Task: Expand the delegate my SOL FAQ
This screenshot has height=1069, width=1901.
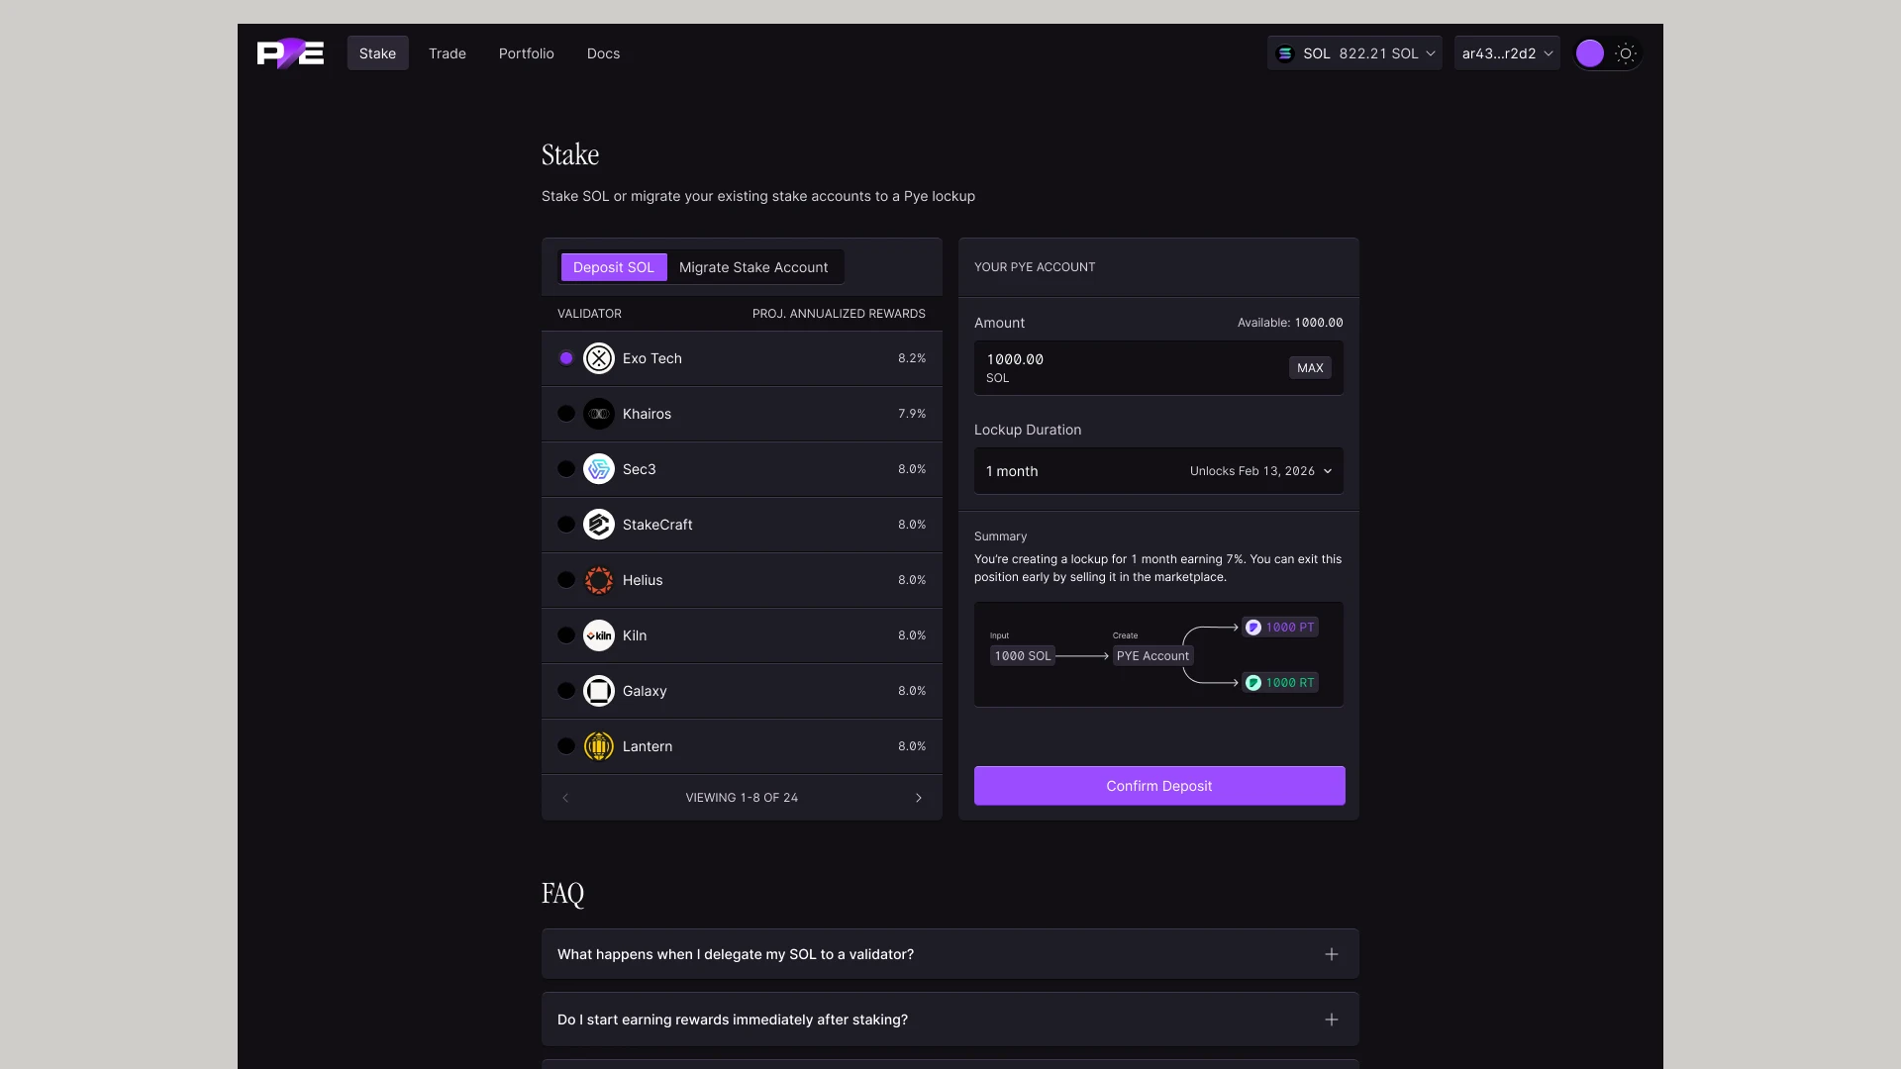Action: [x=950, y=954]
